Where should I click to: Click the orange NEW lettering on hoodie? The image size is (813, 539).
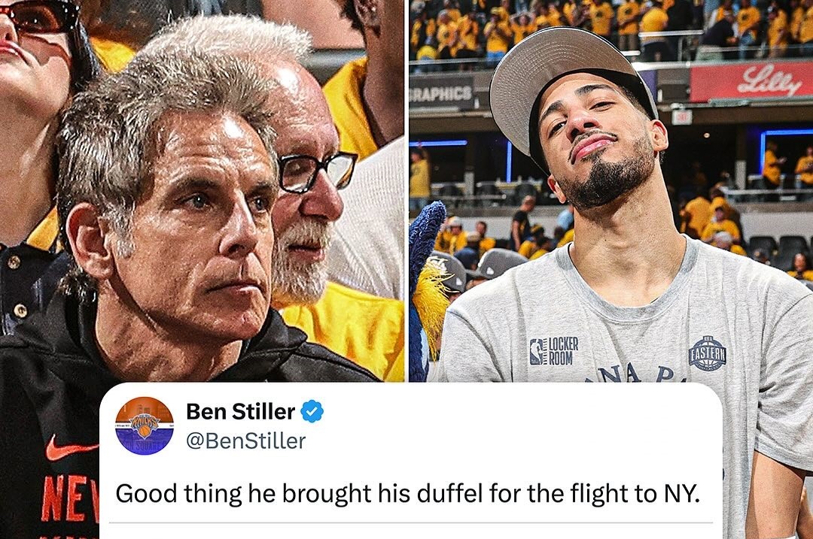71,500
